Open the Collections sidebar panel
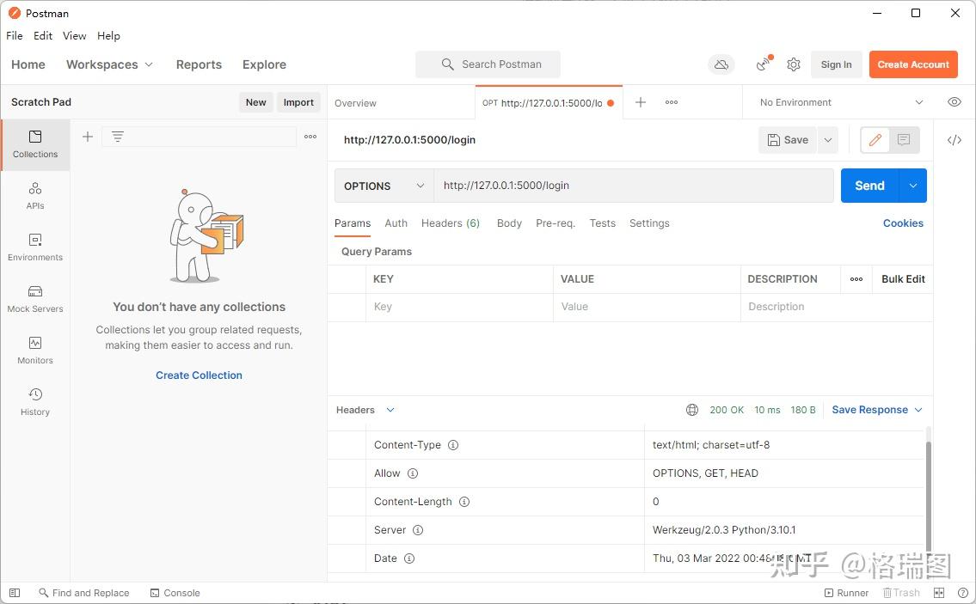The image size is (976, 604). point(35,144)
